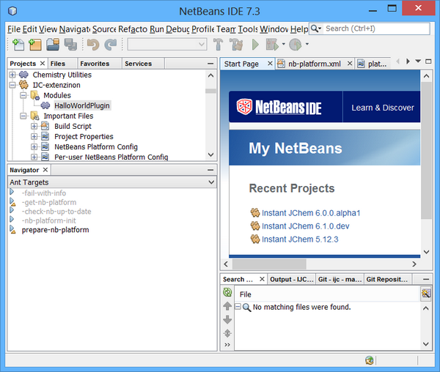Open the Ant Targets dropdown in Navigator

[211, 182]
